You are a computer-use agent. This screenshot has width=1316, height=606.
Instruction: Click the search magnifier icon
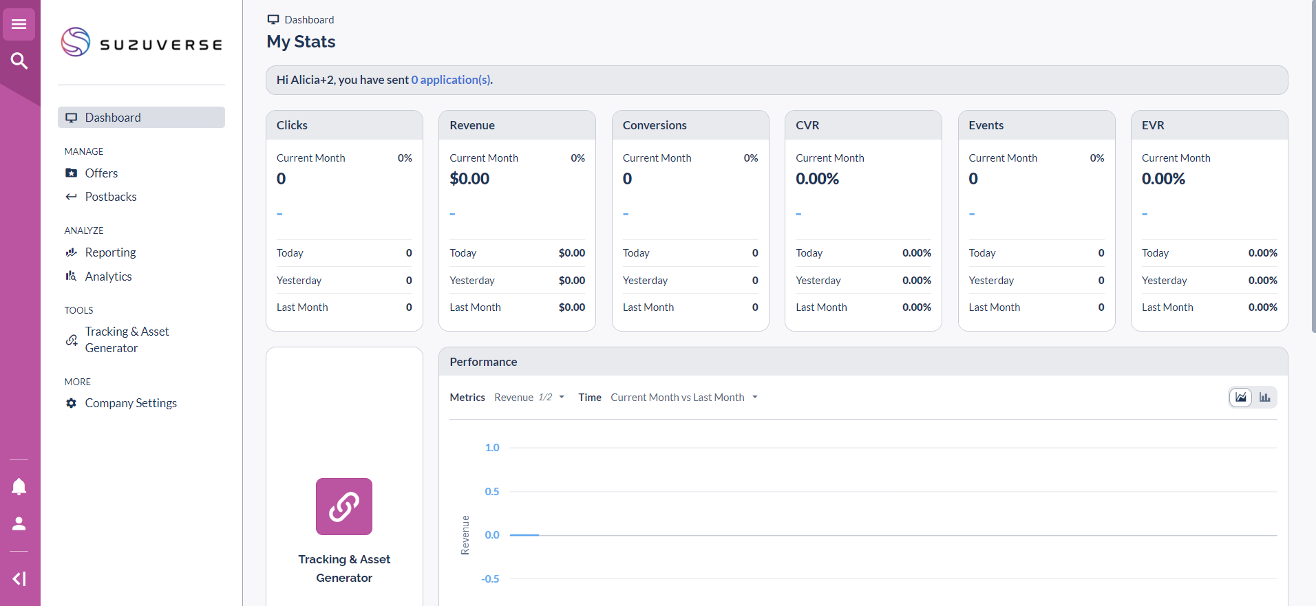point(19,61)
